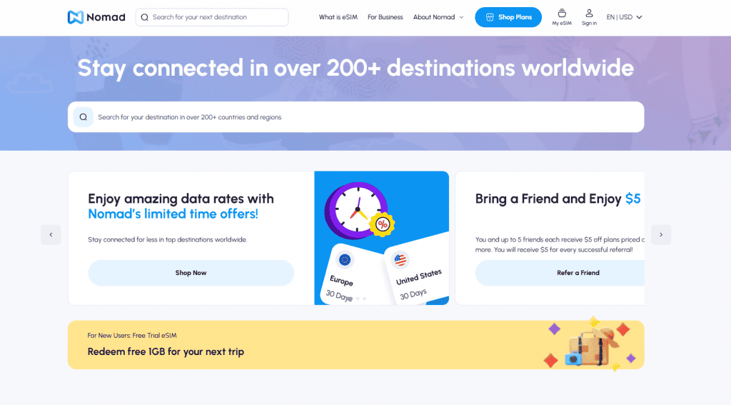Click the Refer a Friend button
This screenshot has width=731, height=405.
point(560,273)
